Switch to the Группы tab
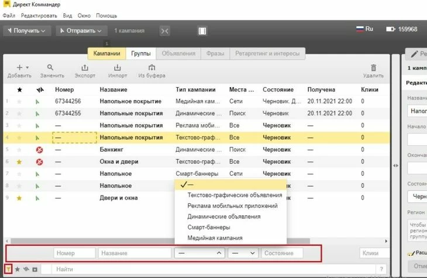This screenshot has height=278, width=427. [141, 53]
